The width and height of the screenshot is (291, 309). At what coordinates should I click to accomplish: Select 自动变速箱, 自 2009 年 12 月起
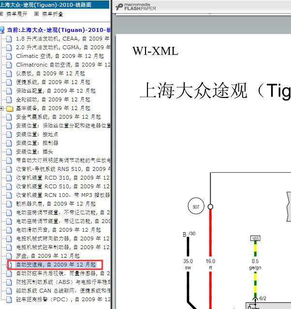(56, 265)
